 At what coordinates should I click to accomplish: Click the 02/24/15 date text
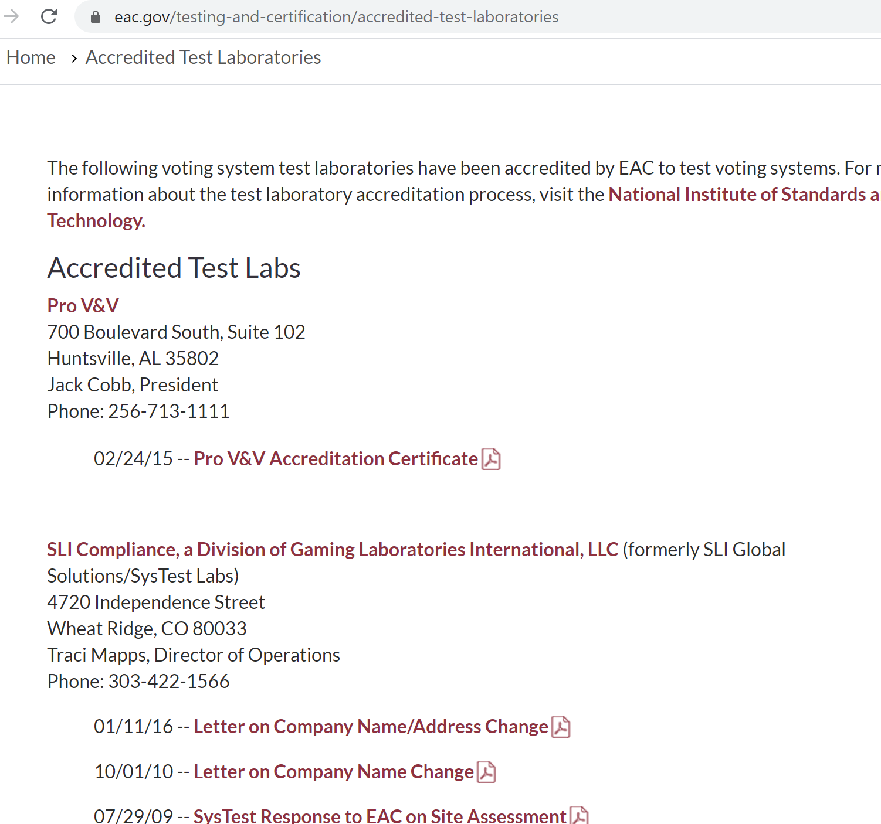134,459
